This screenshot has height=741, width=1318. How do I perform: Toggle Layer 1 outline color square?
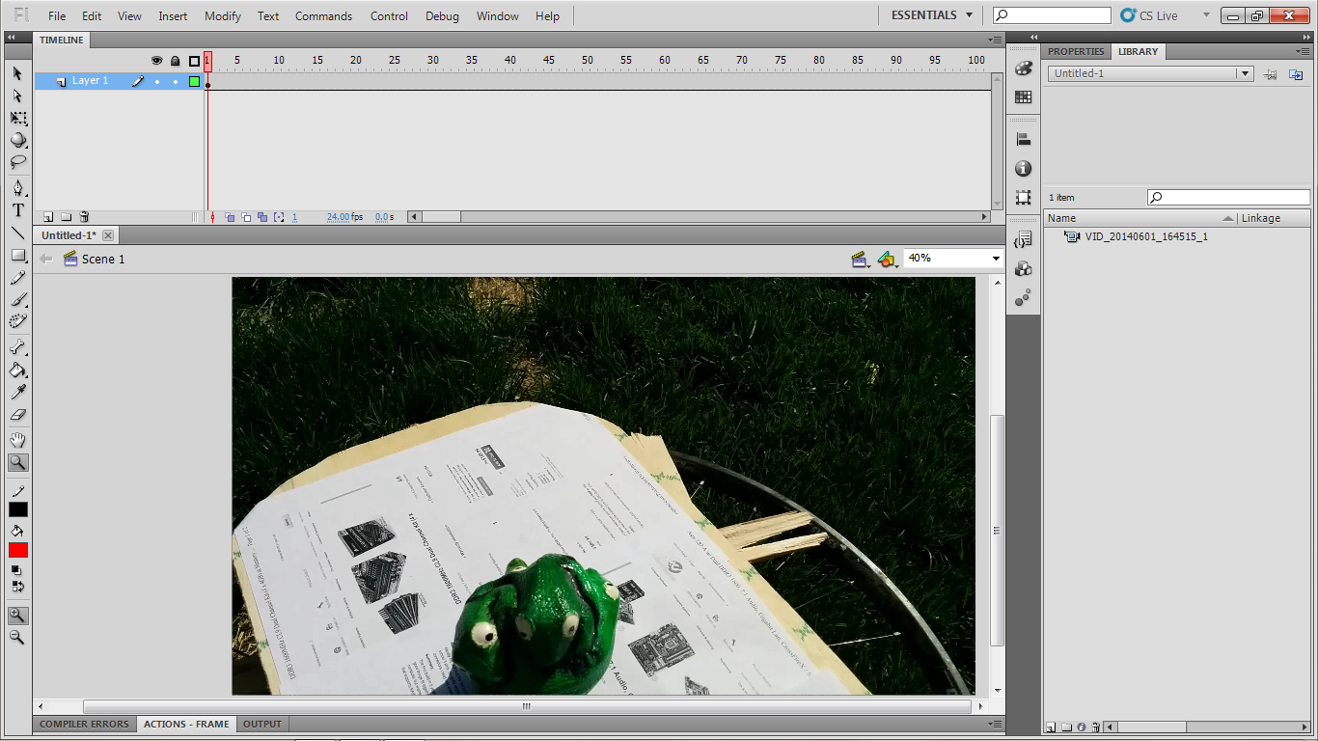pyautogui.click(x=194, y=81)
